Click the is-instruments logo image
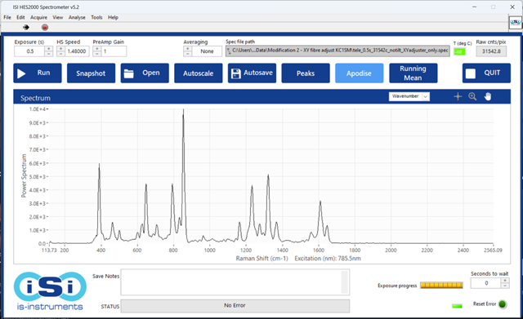Screen dimensions: 523x319 click(50, 290)
